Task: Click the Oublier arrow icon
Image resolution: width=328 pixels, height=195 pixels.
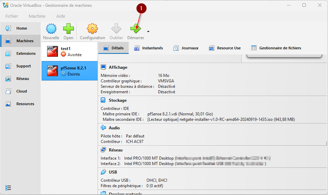Action: [116, 29]
